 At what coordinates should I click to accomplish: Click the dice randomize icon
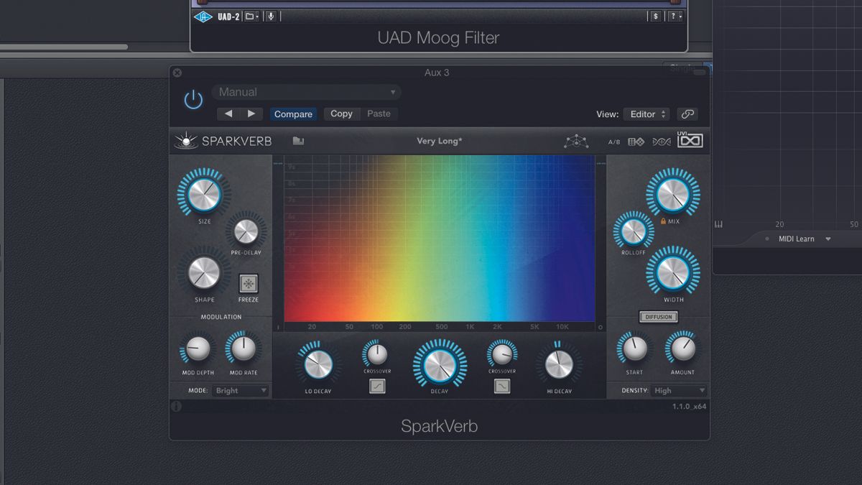[636, 142]
